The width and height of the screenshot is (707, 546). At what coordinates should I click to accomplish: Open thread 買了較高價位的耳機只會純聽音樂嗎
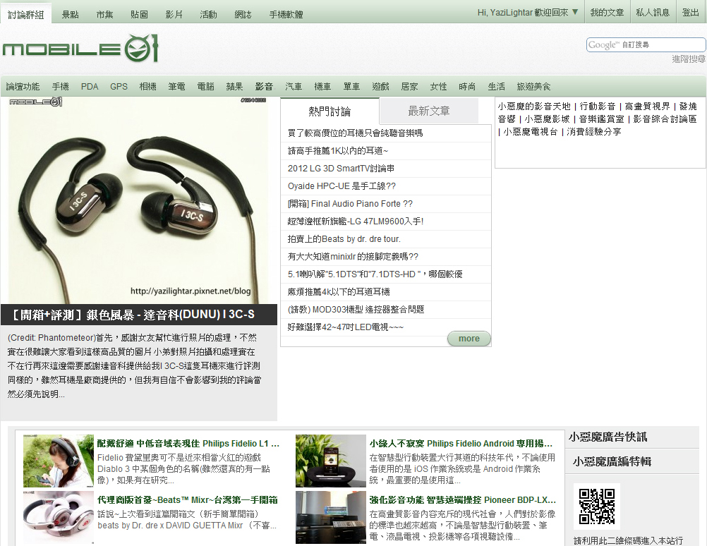click(356, 133)
